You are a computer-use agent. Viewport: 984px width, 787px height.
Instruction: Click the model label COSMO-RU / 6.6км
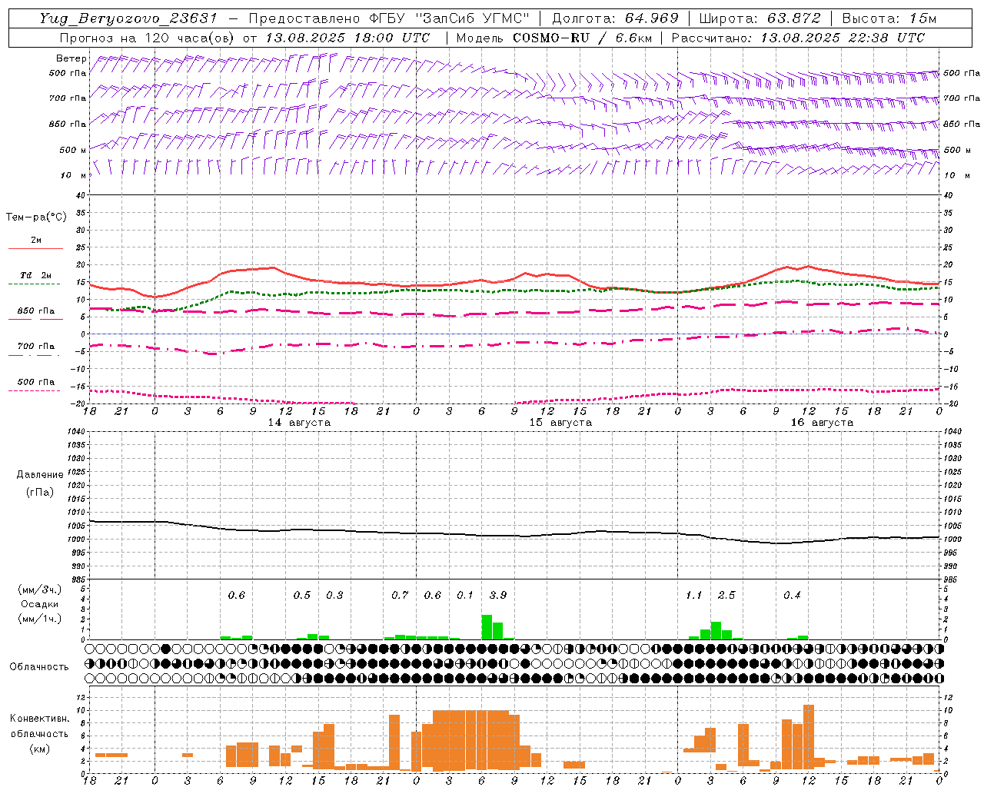[x=583, y=38]
